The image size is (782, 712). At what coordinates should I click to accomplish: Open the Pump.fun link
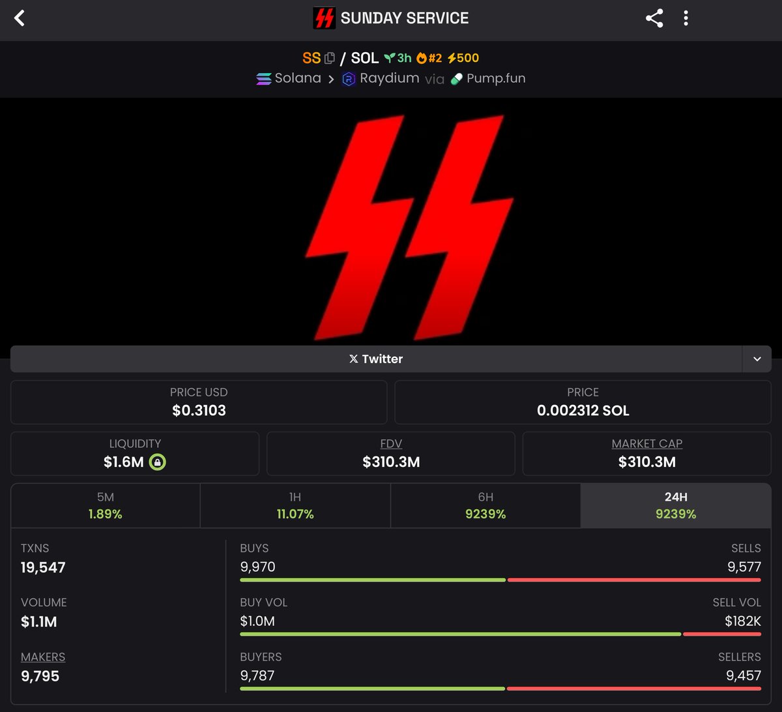click(488, 79)
